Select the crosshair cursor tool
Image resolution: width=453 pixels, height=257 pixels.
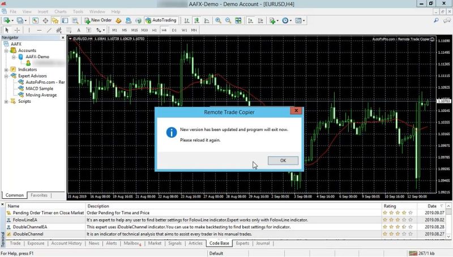tap(18, 30)
